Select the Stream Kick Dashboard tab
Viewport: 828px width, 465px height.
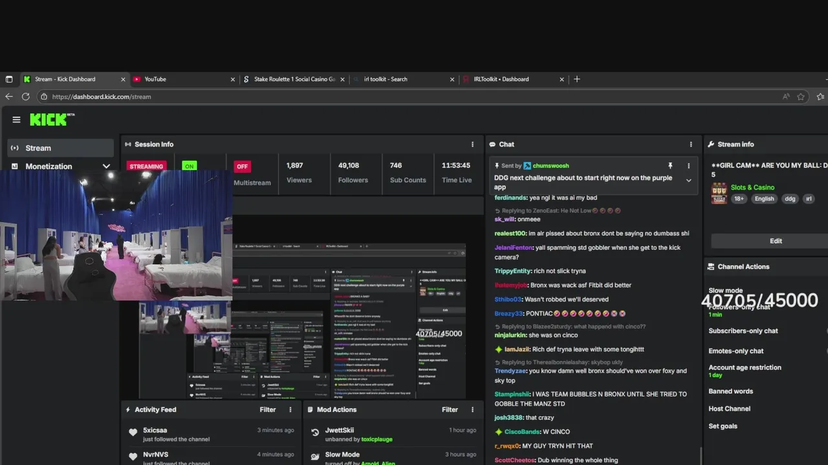pos(74,79)
